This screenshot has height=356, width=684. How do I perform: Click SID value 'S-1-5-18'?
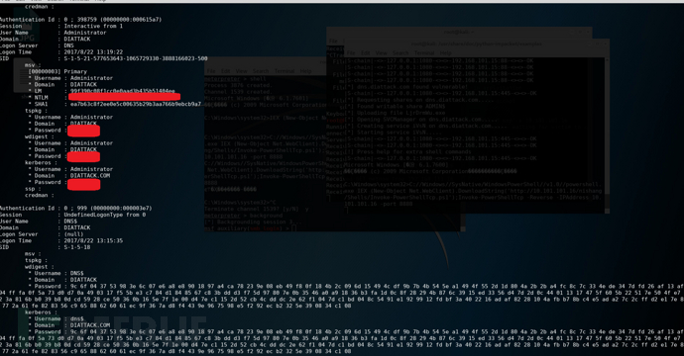tap(76, 247)
